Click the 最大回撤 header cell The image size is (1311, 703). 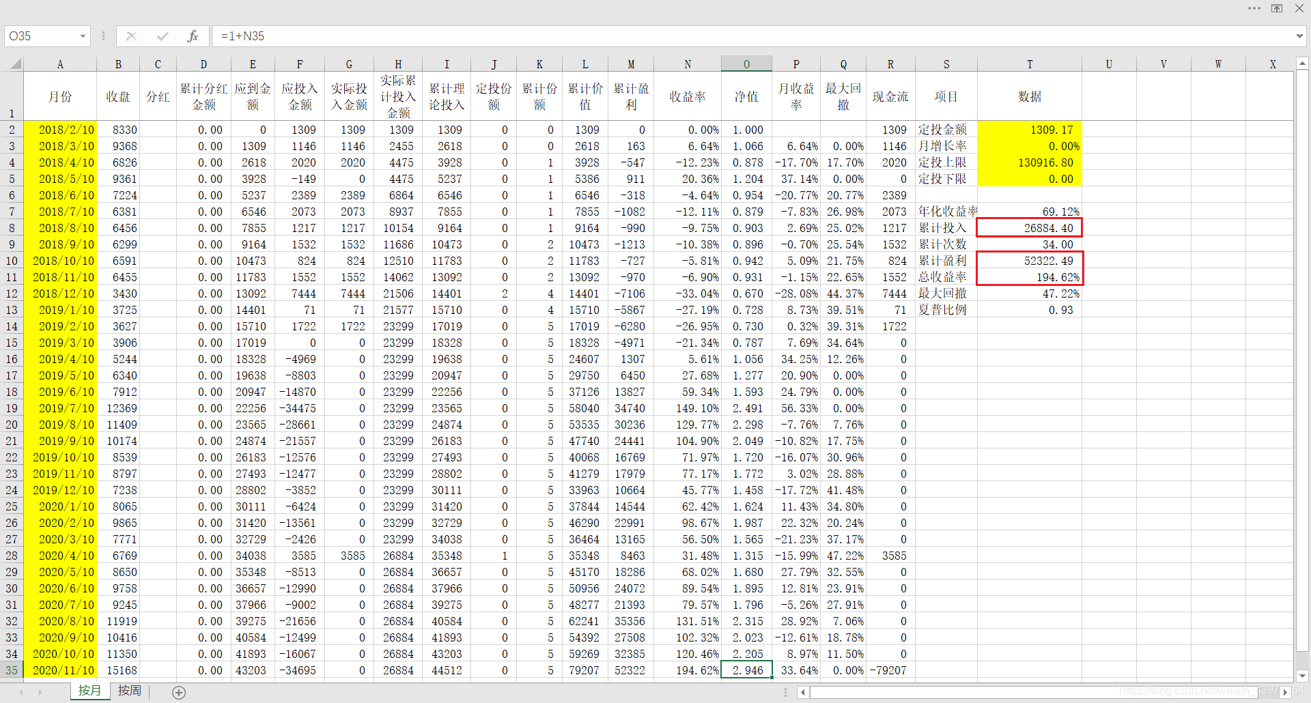click(843, 97)
